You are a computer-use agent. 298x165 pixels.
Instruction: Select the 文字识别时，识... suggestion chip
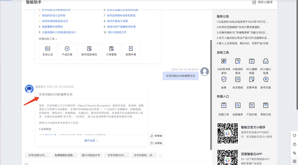tap(144, 155)
